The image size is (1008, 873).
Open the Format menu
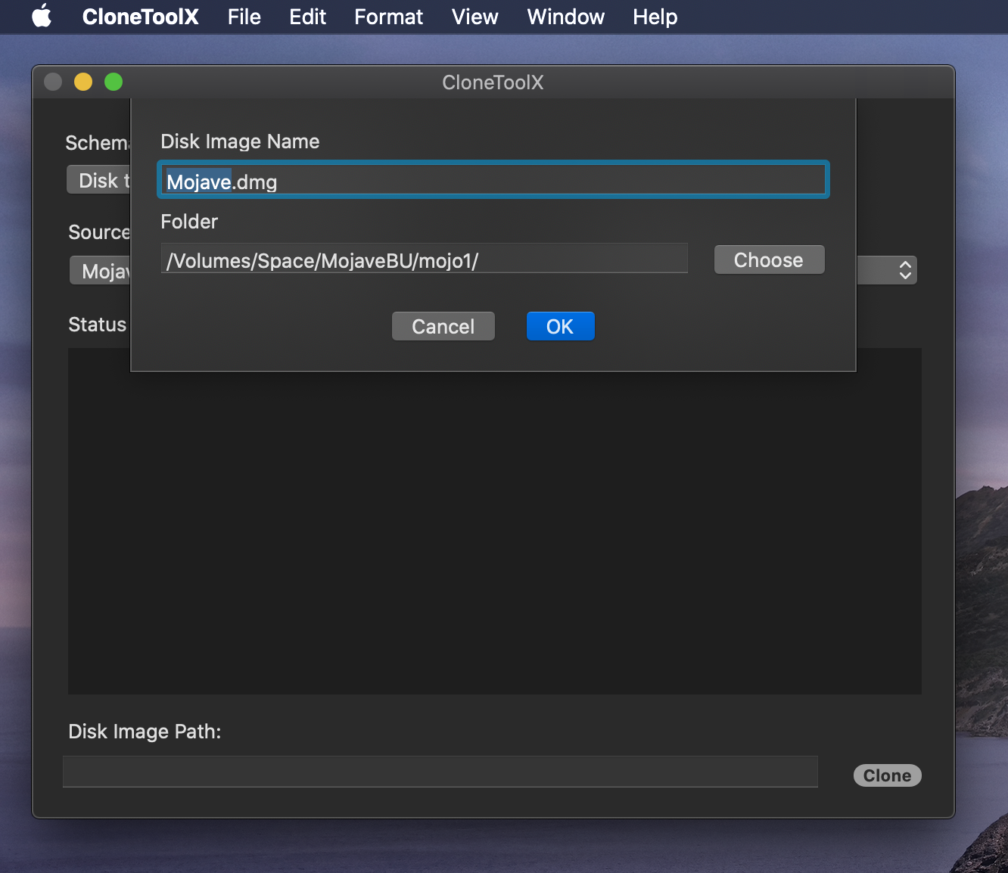point(388,17)
